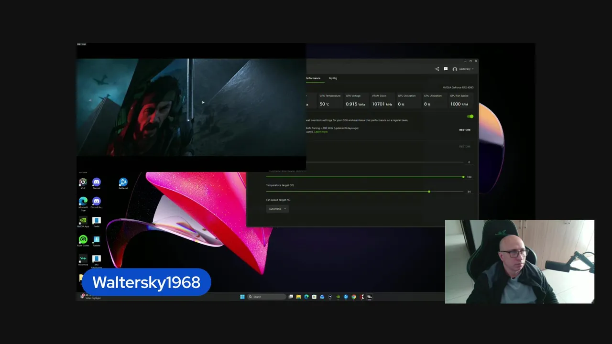
Task: Open the waltersky account dropdown
Action: (463, 69)
